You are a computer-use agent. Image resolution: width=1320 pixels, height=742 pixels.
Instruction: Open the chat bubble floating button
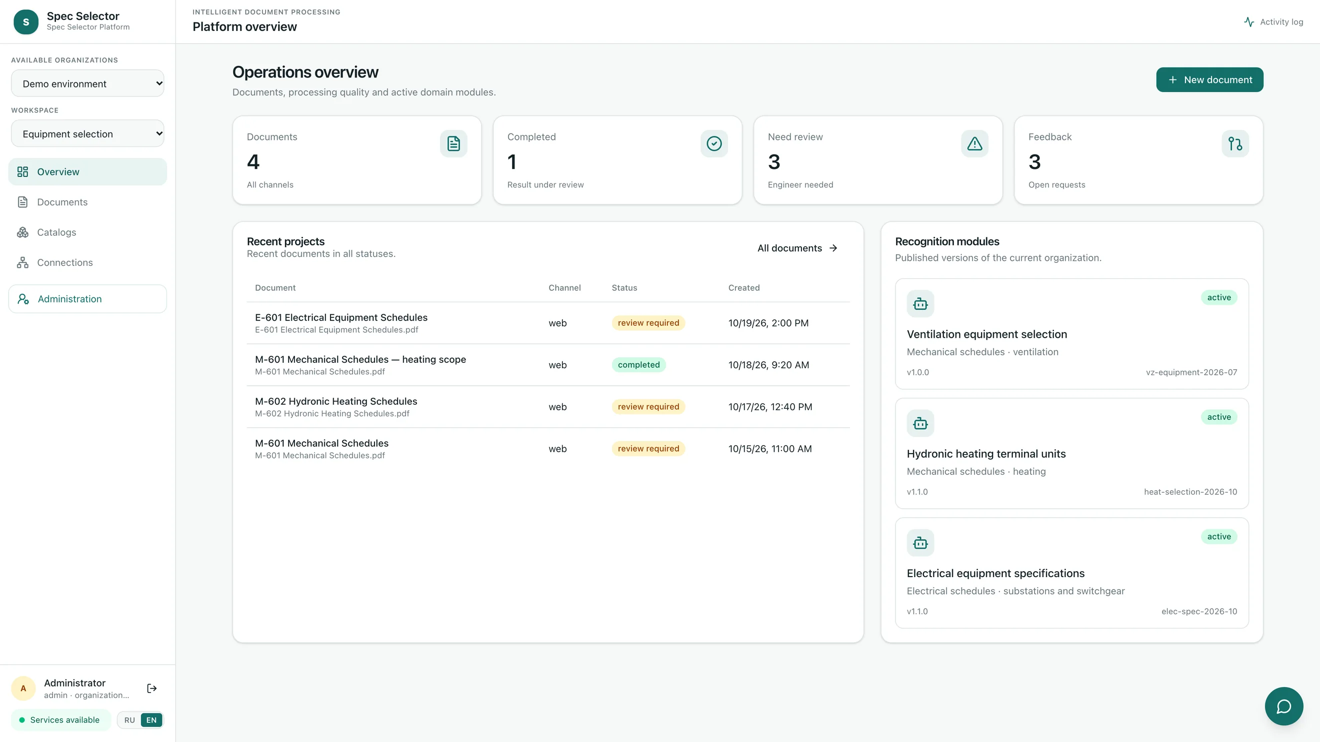[x=1283, y=706]
